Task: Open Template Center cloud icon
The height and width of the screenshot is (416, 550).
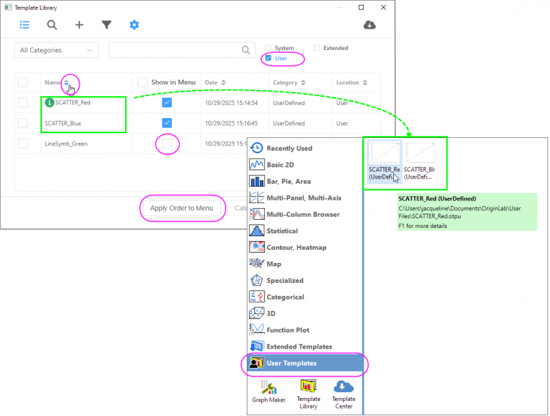Action: (x=344, y=390)
